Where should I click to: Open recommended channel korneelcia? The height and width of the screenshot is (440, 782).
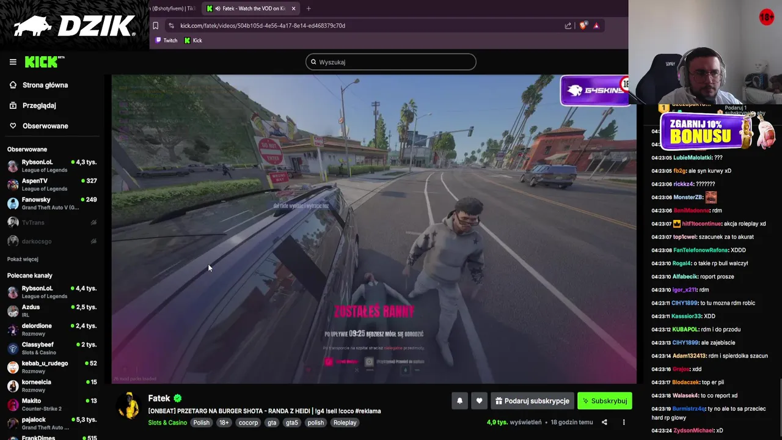click(x=52, y=386)
